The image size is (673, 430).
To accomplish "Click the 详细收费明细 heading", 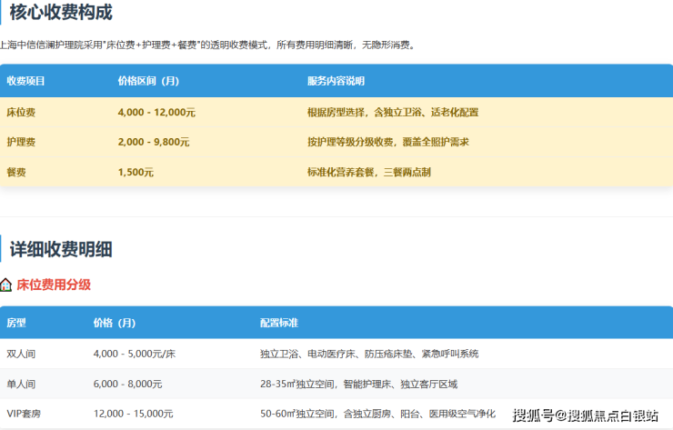I will pos(61,249).
